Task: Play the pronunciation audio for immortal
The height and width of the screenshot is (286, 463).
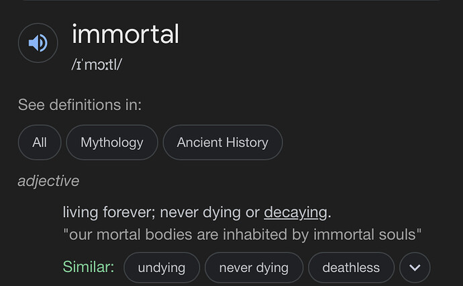Action: click(38, 43)
